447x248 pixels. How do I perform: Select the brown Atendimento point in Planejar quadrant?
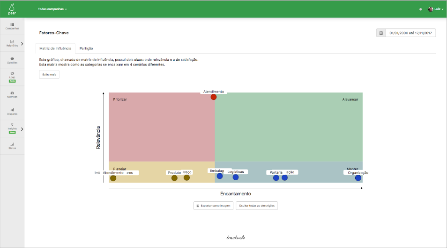pyautogui.click(x=113, y=178)
